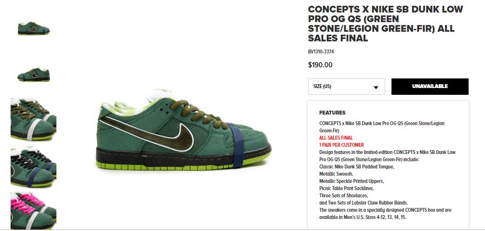Click the red 1 PAIR PER CUSTOMER text
Image resolution: width=485 pixels, height=231 pixels.
coord(341,145)
